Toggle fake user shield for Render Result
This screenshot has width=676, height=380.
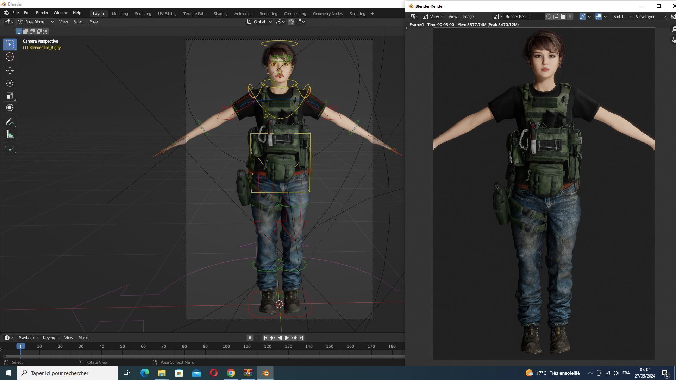[549, 17]
